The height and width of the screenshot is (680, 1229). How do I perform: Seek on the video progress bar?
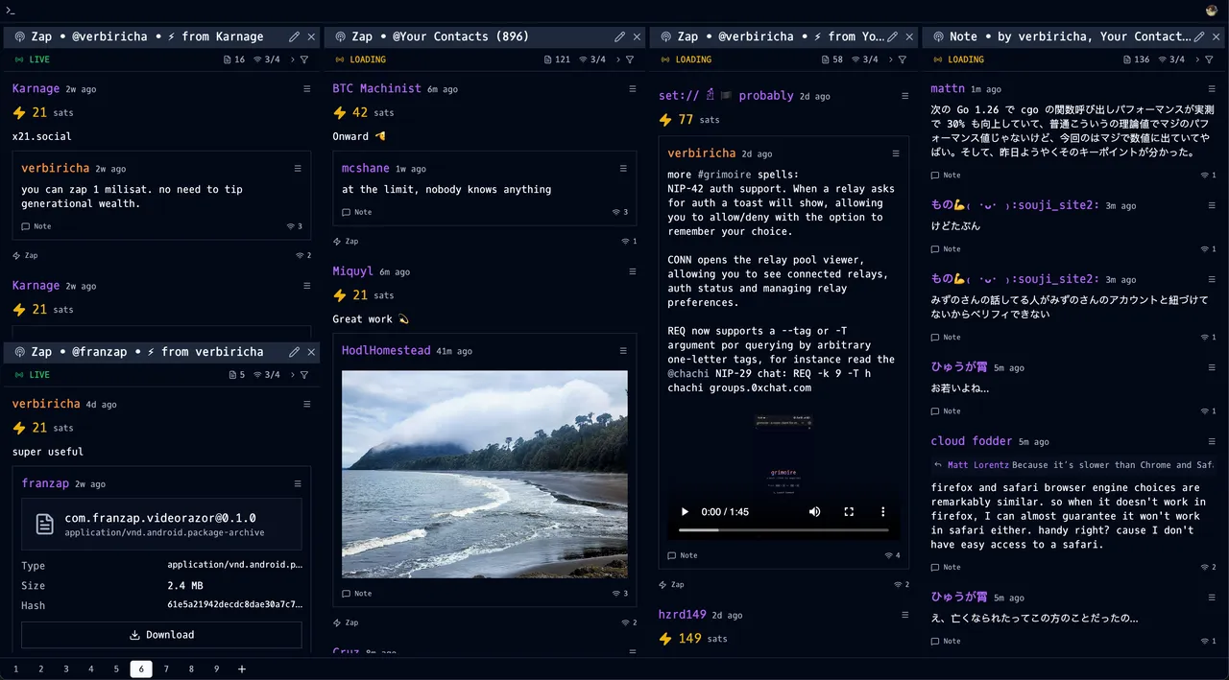click(783, 529)
